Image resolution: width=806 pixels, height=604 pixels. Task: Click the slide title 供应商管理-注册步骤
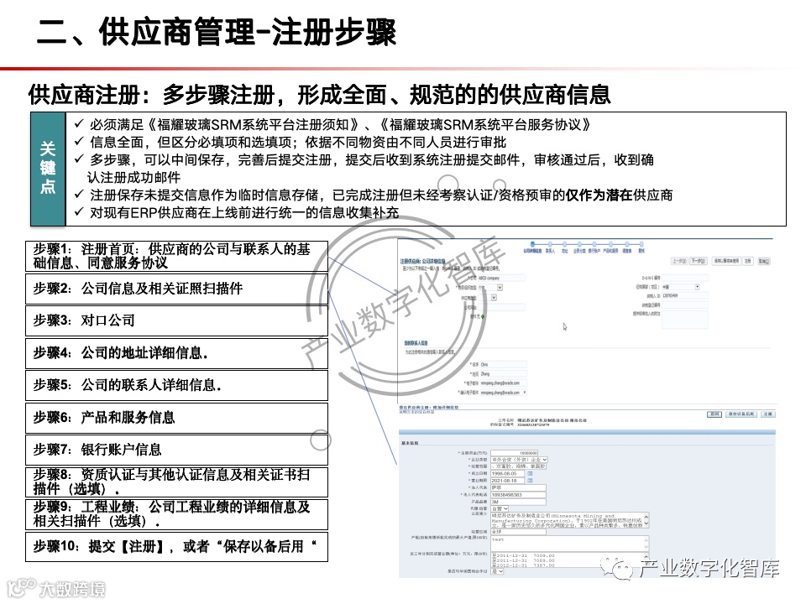tap(216, 33)
